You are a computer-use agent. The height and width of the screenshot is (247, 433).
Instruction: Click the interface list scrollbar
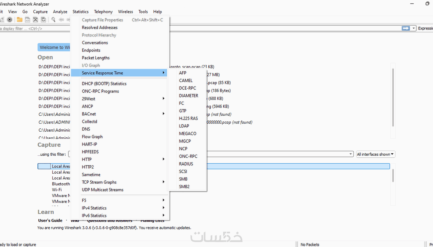(393, 176)
